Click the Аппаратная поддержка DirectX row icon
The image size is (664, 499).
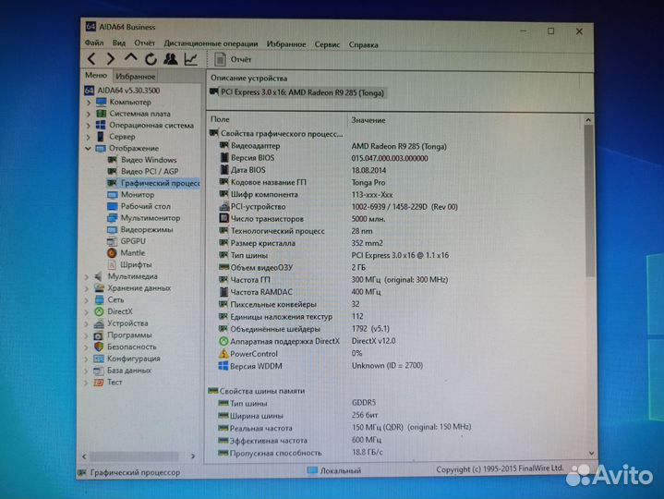click(x=223, y=341)
